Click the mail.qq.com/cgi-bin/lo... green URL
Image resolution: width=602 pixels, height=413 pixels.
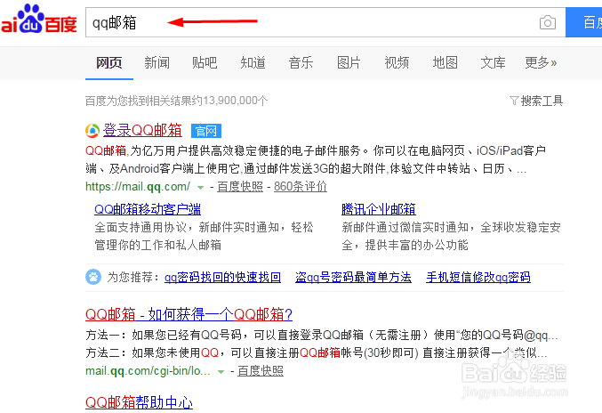click(x=148, y=371)
